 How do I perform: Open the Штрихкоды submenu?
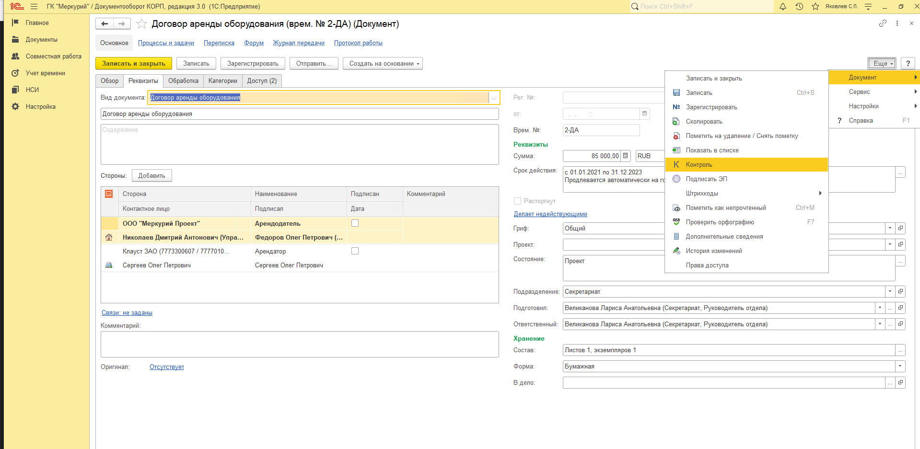pyautogui.click(x=702, y=194)
